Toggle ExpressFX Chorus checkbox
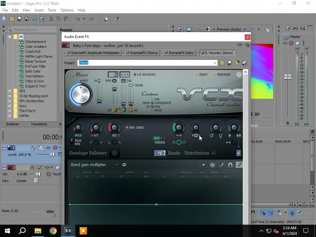Image resolution: width=316 pixels, height=237 pixels. tap(128, 53)
